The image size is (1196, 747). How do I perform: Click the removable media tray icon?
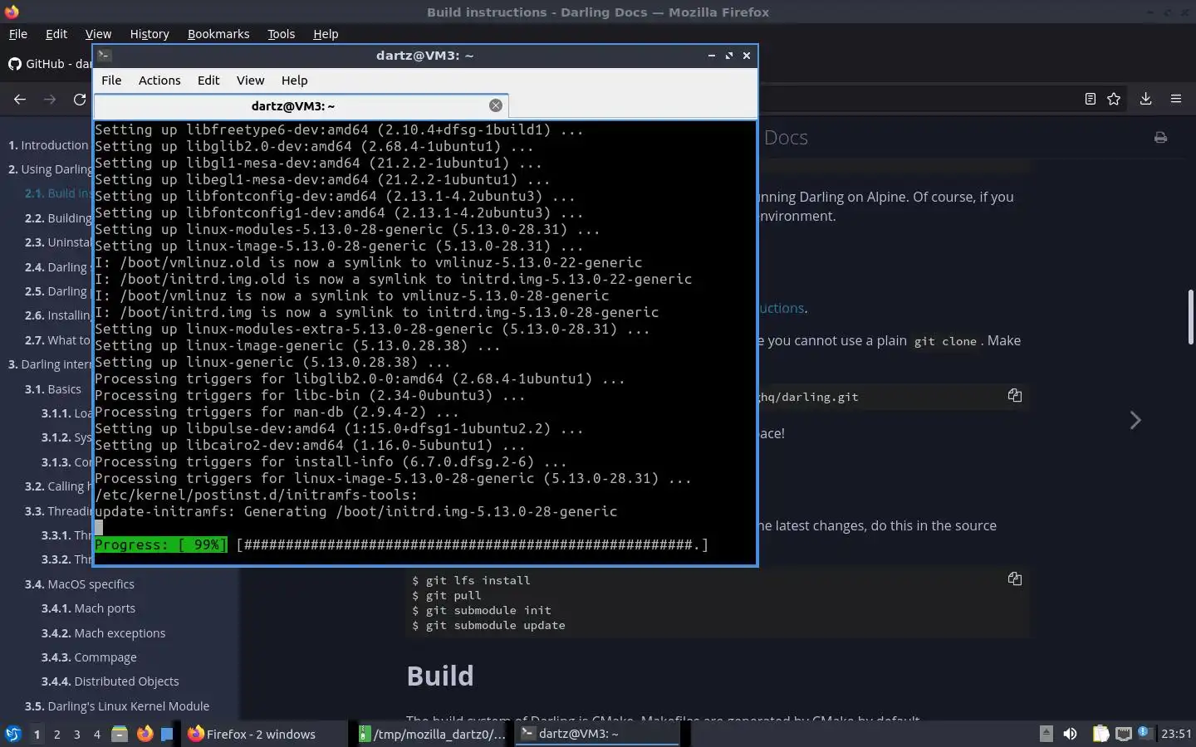(x=1046, y=734)
